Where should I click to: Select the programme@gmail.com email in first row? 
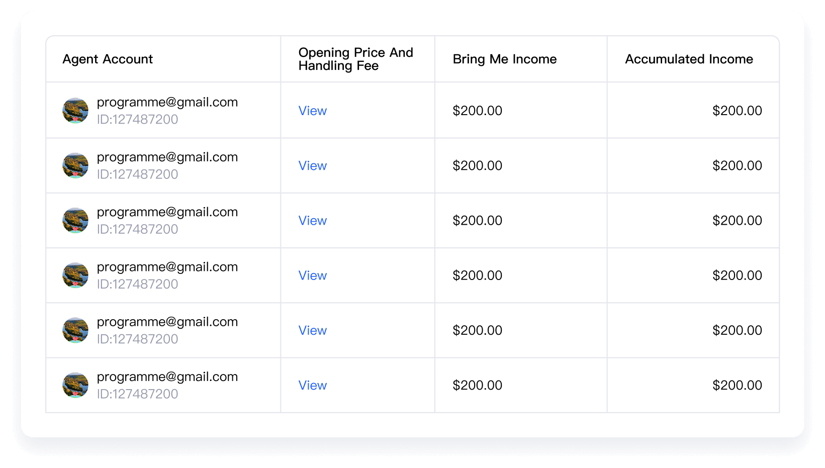167,102
